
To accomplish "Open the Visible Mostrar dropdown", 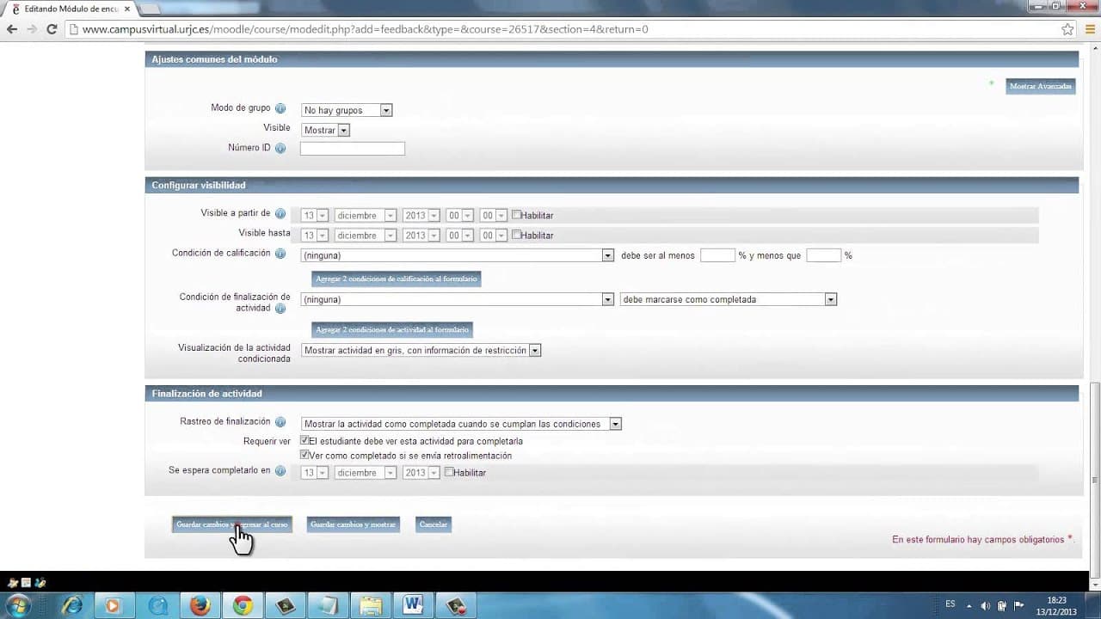I will click(325, 130).
